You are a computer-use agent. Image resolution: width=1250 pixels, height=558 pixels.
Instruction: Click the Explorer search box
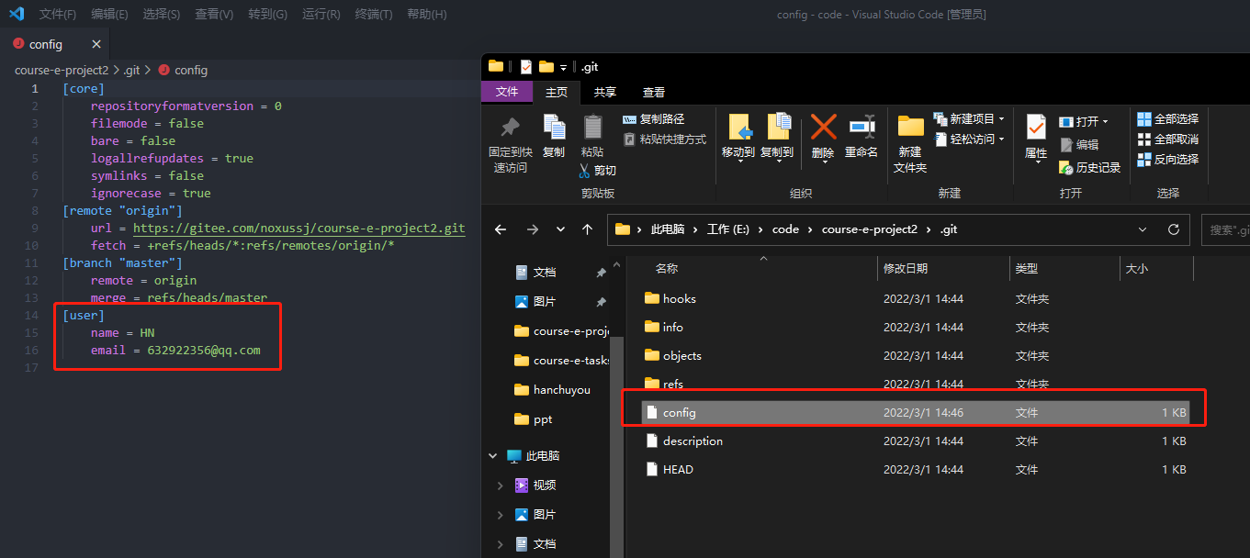1225,229
